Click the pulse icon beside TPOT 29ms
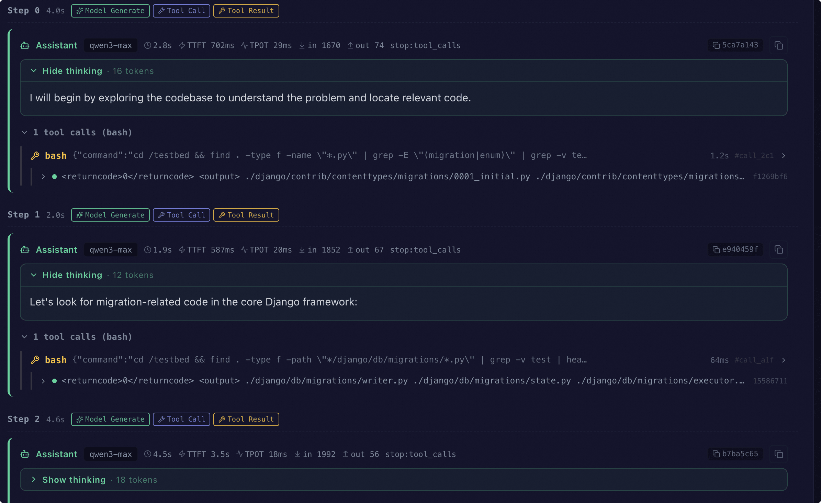821x503 pixels. [x=244, y=45]
